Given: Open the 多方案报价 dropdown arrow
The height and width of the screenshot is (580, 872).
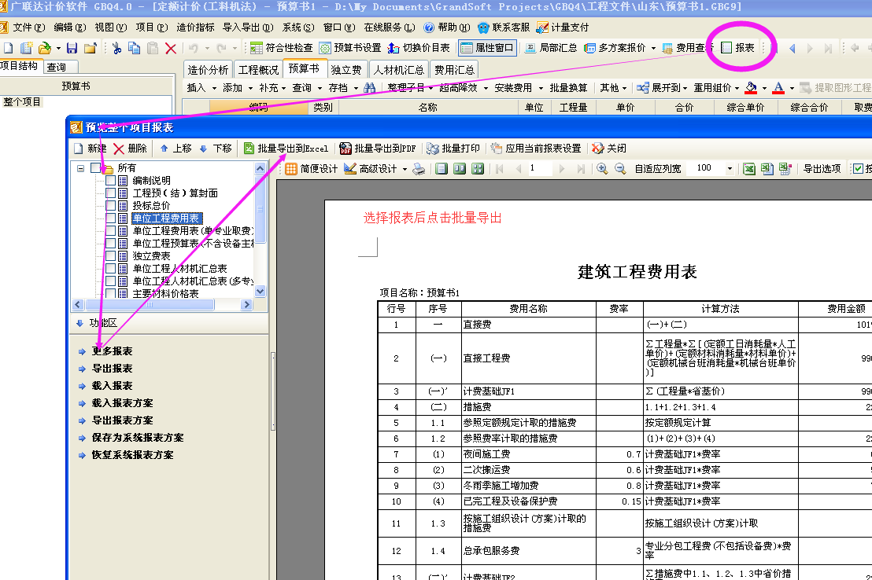Looking at the screenshot, I should click(x=653, y=49).
